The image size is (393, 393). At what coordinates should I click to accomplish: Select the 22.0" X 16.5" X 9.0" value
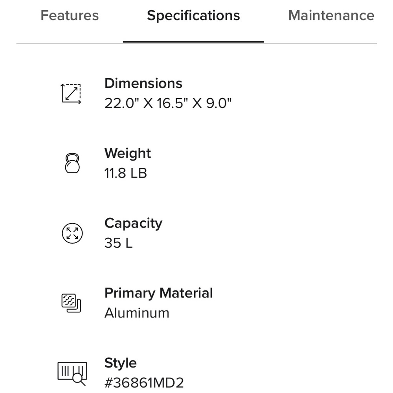[168, 103]
